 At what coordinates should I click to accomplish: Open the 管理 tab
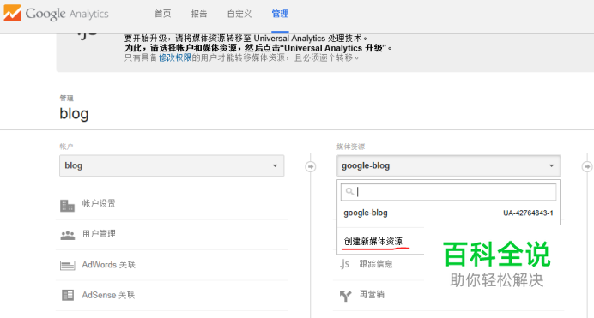point(281,14)
